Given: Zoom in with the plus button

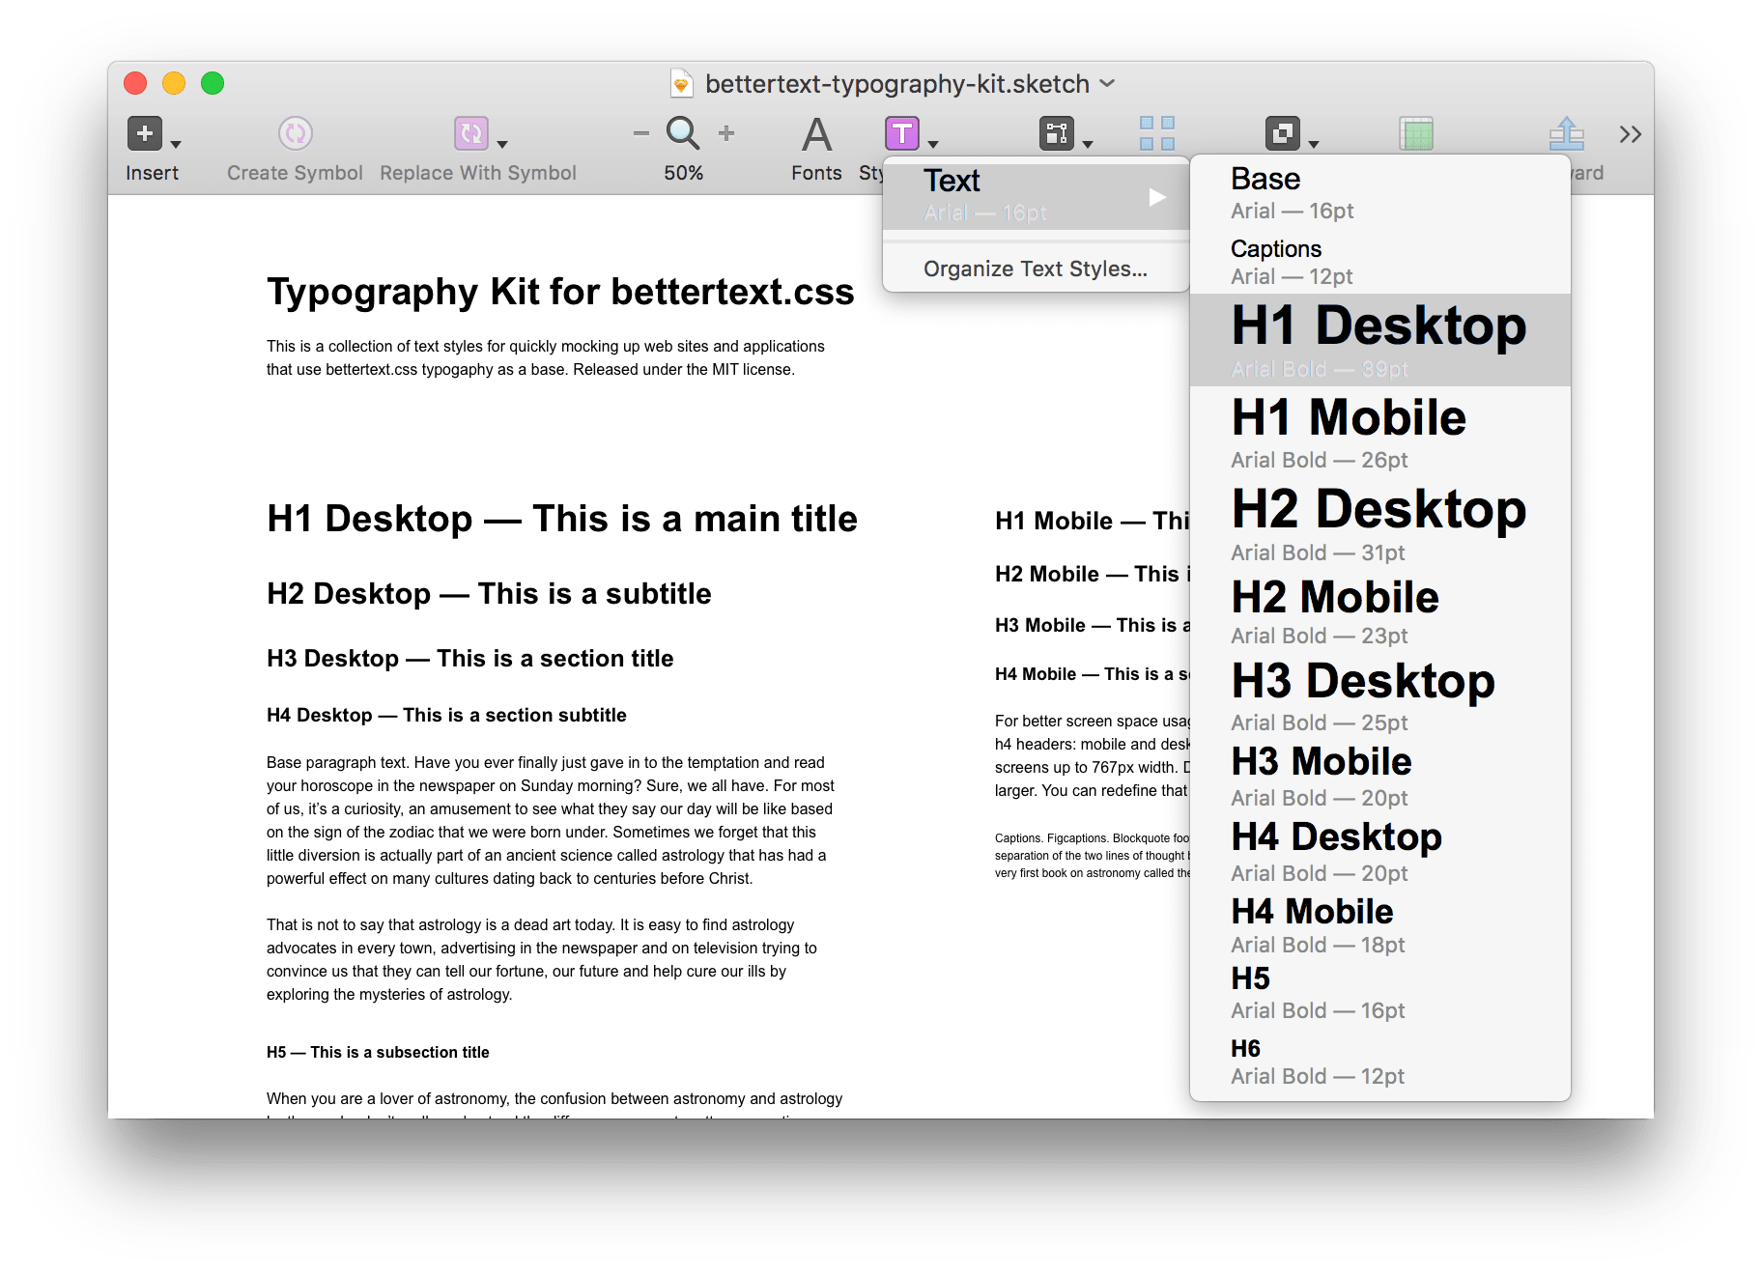Looking at the screenshot, I should click(x=726, y=133).
